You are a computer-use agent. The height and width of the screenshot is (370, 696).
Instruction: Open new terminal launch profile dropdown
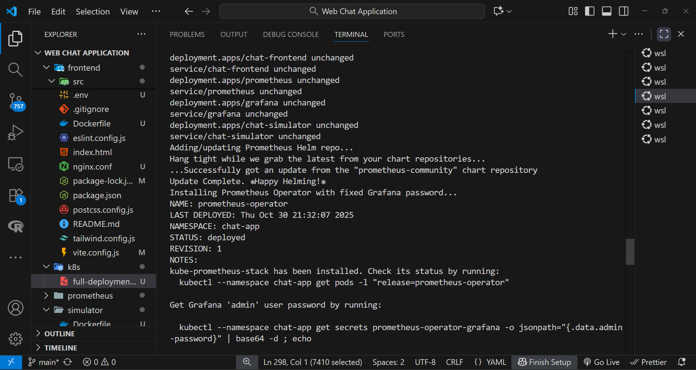click(623, 34)
